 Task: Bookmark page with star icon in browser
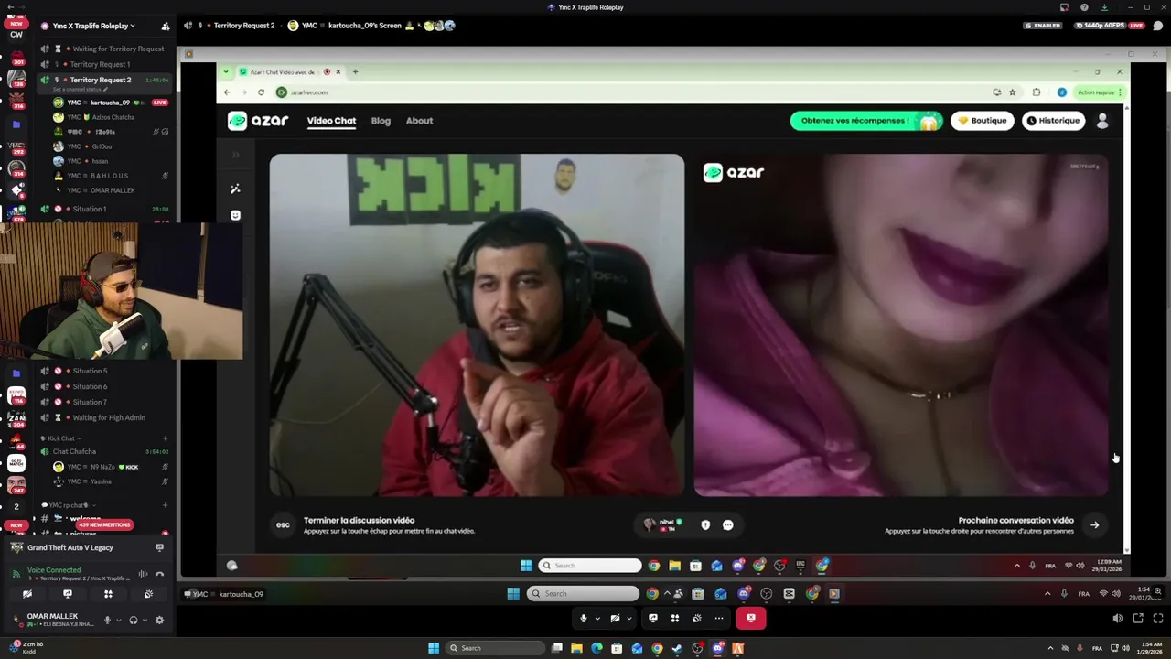[1013, 92]
